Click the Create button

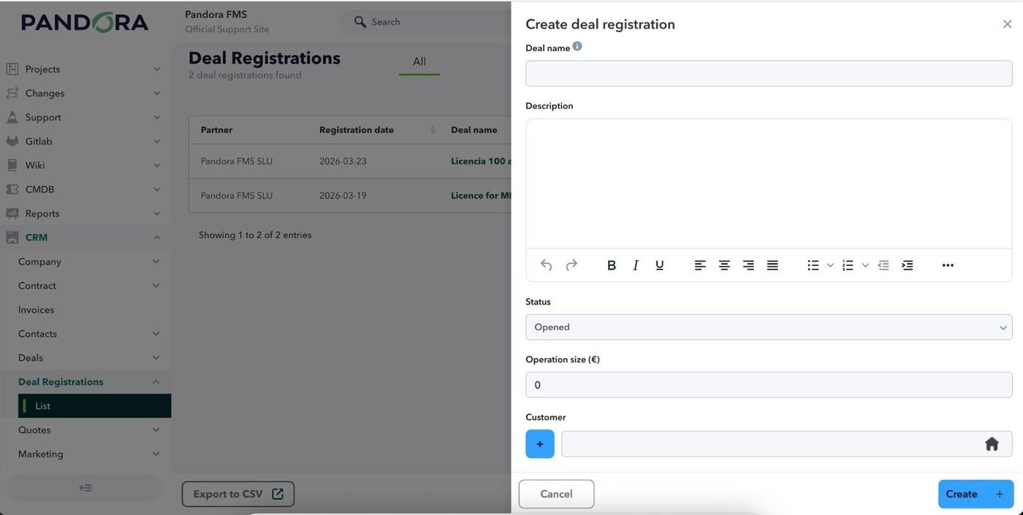976,495
